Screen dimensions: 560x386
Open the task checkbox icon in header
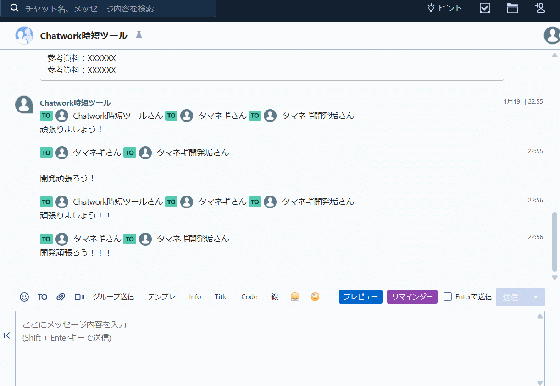(485, 8)
